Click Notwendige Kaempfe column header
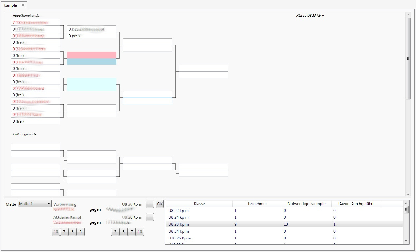Screen dimensions: 416x252 coord(307,204)
